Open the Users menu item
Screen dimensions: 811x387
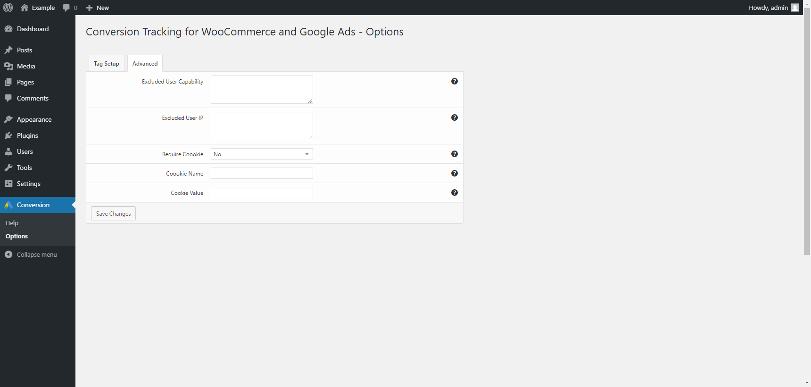(38, 151)
